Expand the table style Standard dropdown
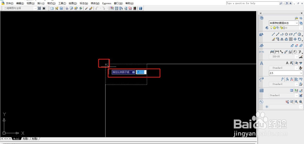This screenshot has height=144, width=304. click(x=297, y=95)
